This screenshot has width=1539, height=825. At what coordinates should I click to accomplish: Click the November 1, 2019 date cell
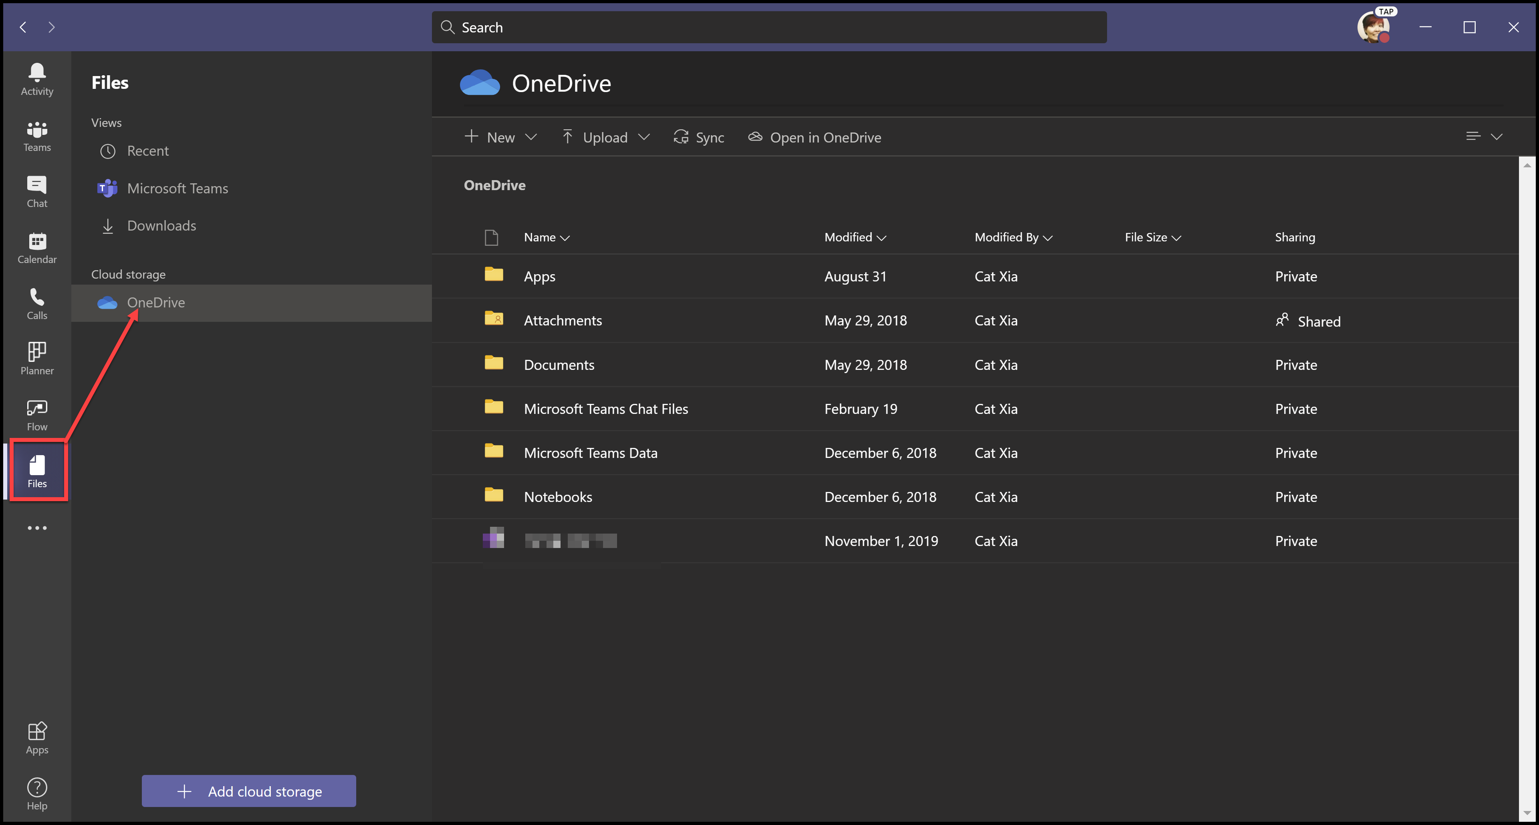(881, 541)
